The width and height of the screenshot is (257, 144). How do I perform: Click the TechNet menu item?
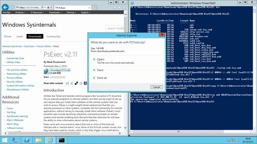[x=6, y=12]
